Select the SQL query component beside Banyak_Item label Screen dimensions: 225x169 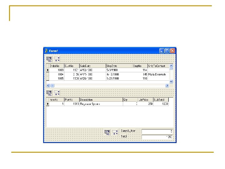pos(107,132)
